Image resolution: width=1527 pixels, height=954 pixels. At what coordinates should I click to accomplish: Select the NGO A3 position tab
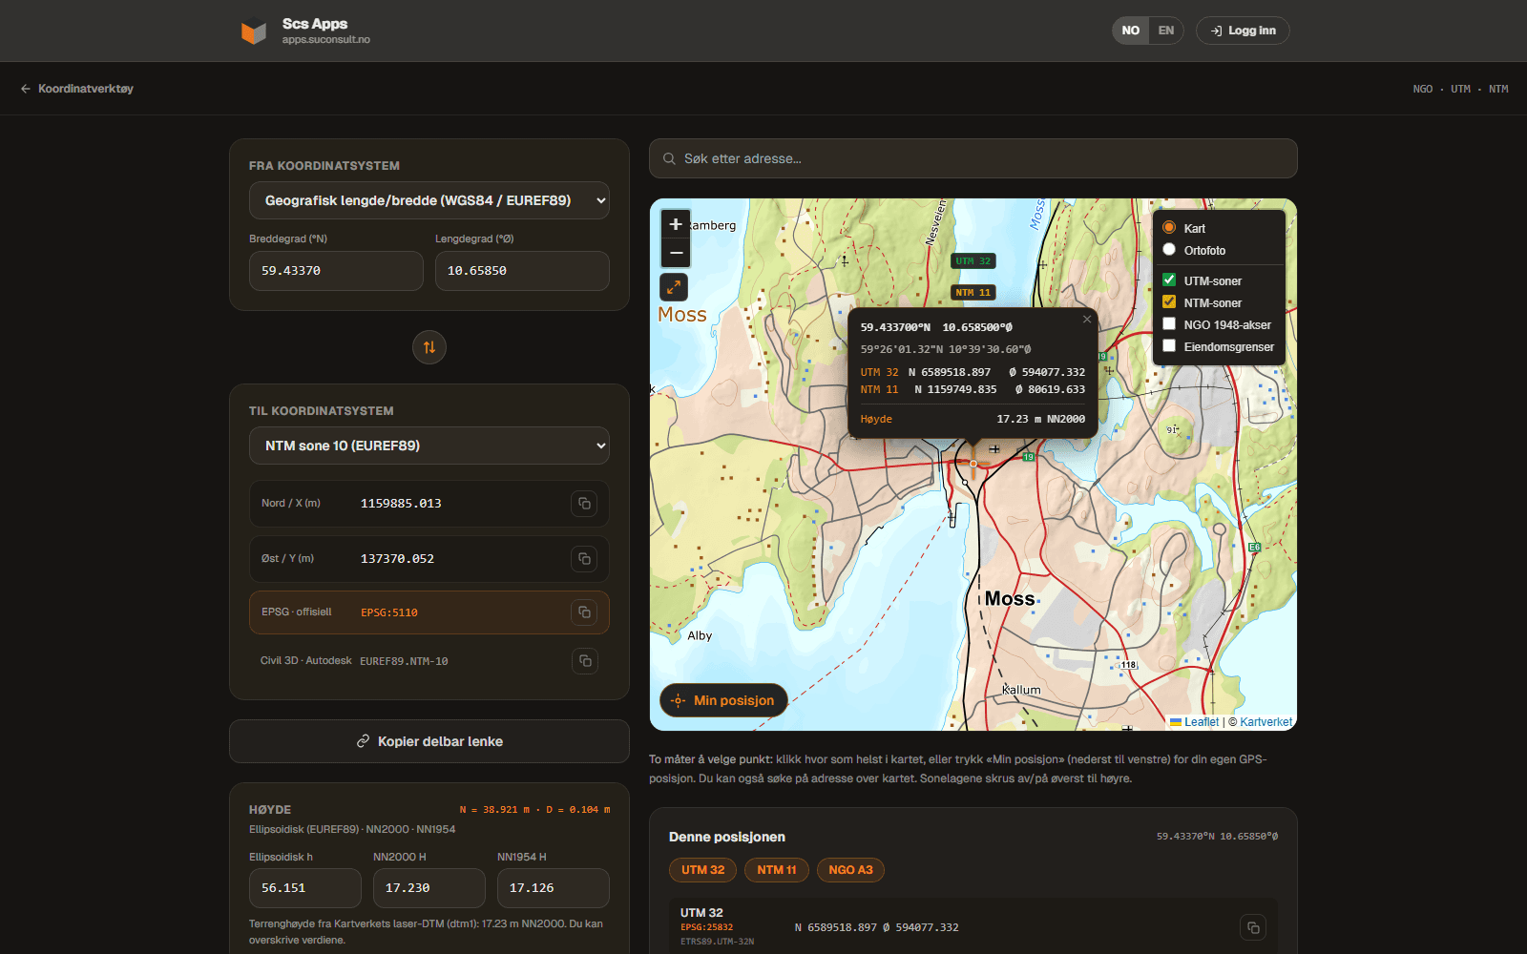[x=850, y=870]
